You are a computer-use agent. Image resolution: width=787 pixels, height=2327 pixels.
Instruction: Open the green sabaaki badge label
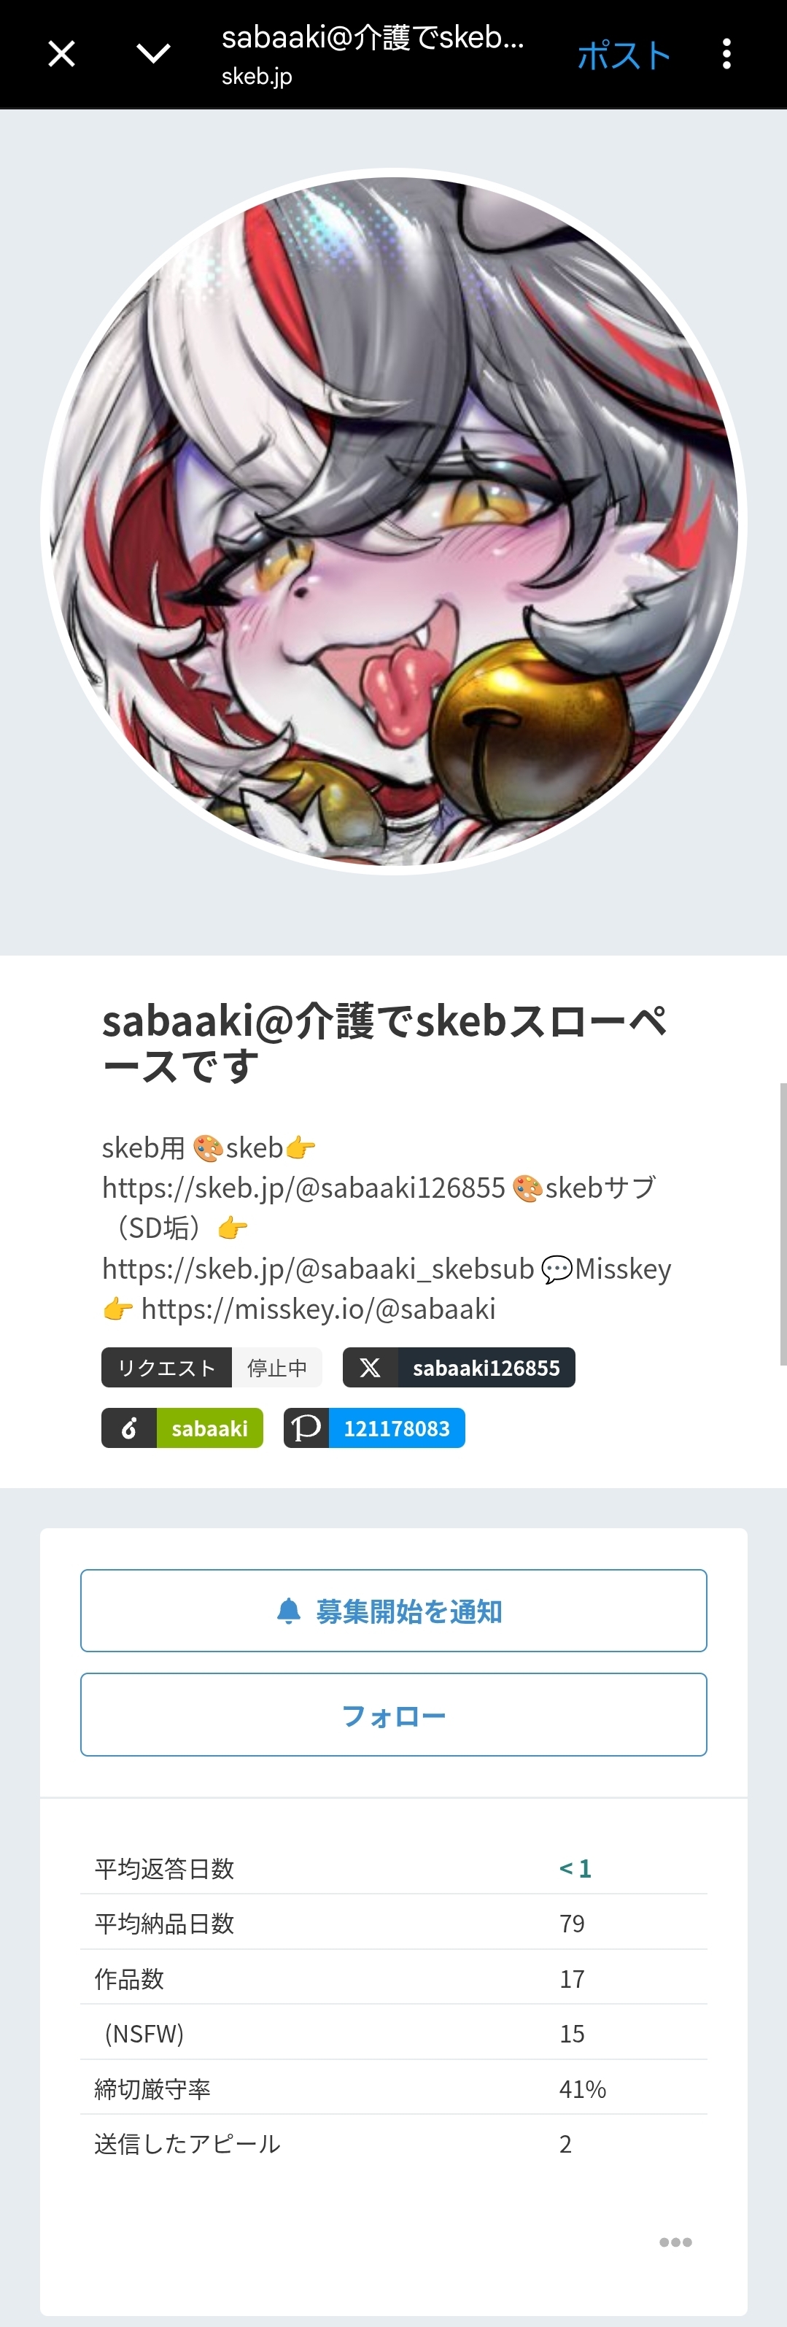(209, 1428)
